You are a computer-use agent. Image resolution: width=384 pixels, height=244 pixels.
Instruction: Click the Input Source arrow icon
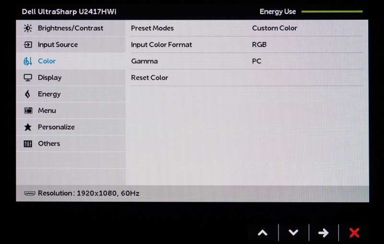[28, 45]
